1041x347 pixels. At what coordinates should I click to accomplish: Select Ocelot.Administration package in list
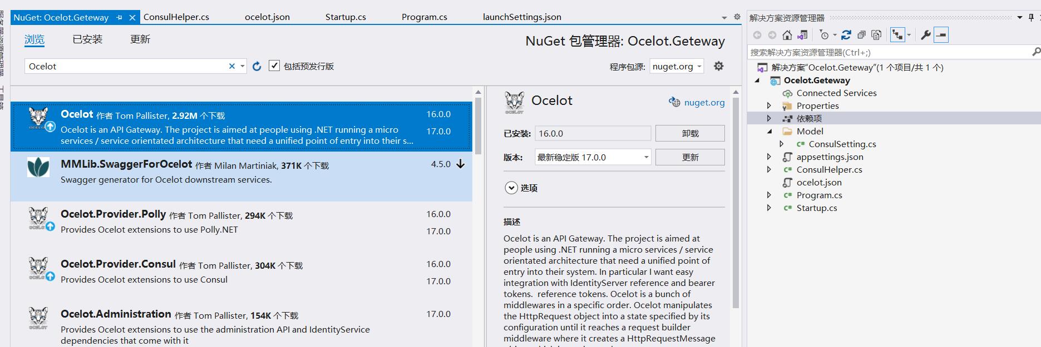pyautogui.click(x=241, y=324)
